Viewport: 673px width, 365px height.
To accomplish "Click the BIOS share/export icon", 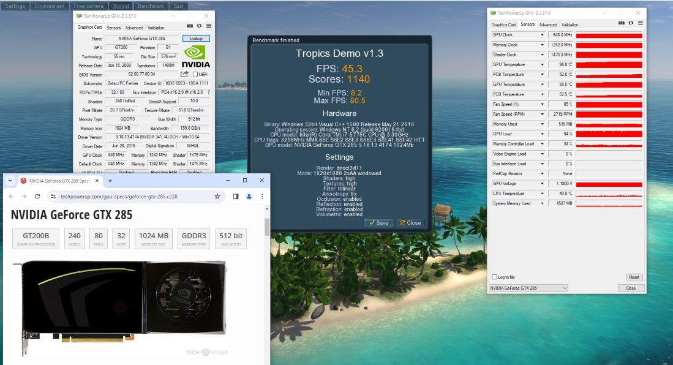I will 184,74.
